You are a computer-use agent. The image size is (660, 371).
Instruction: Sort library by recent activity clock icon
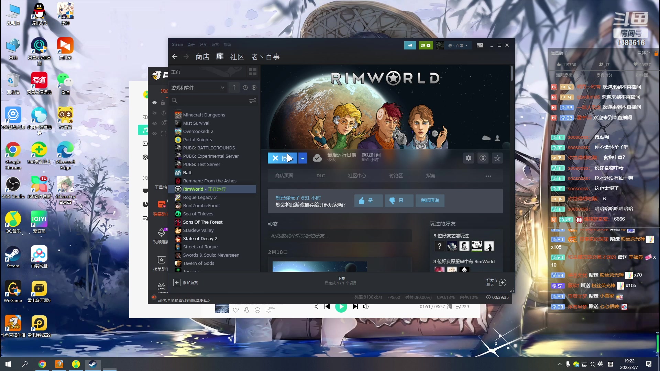245,88
